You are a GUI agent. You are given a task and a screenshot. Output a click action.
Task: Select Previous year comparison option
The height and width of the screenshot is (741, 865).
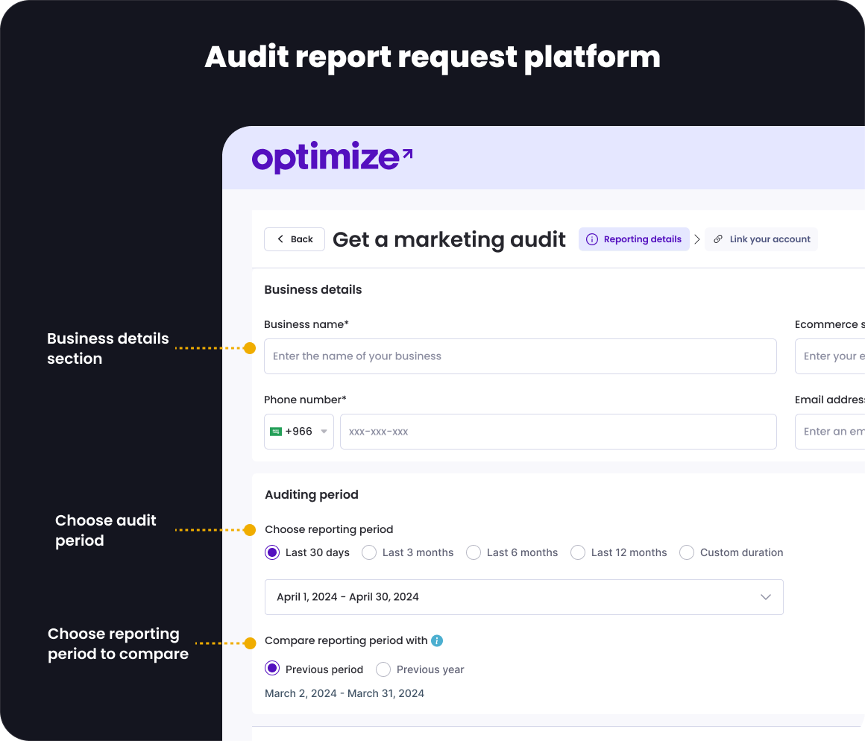click(383, 669)
